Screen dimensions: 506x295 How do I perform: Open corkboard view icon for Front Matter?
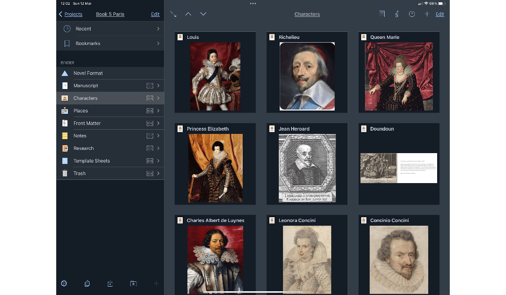click(150, 123)
